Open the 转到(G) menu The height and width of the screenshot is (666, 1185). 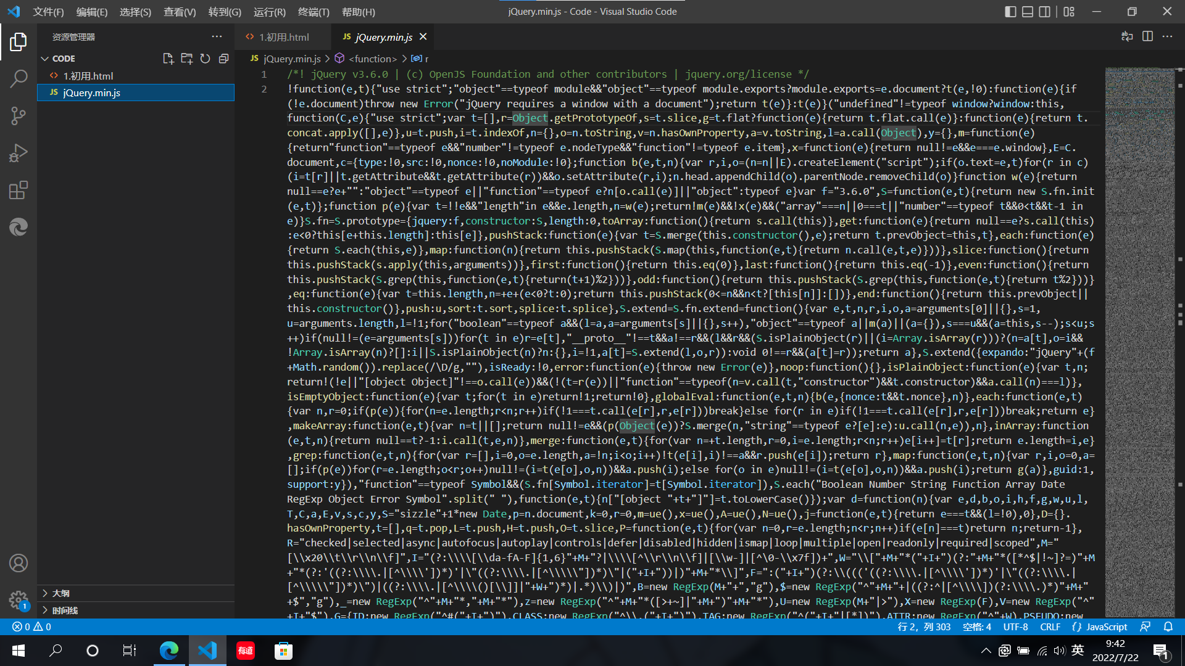pyautogui.click(x=225, y=12)
